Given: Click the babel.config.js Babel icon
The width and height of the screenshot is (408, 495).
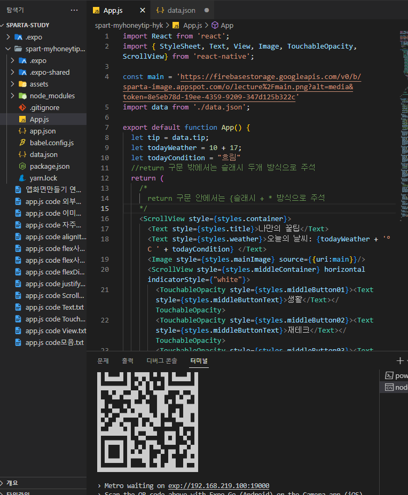Looking at the screenshot, I should [22, 143].
